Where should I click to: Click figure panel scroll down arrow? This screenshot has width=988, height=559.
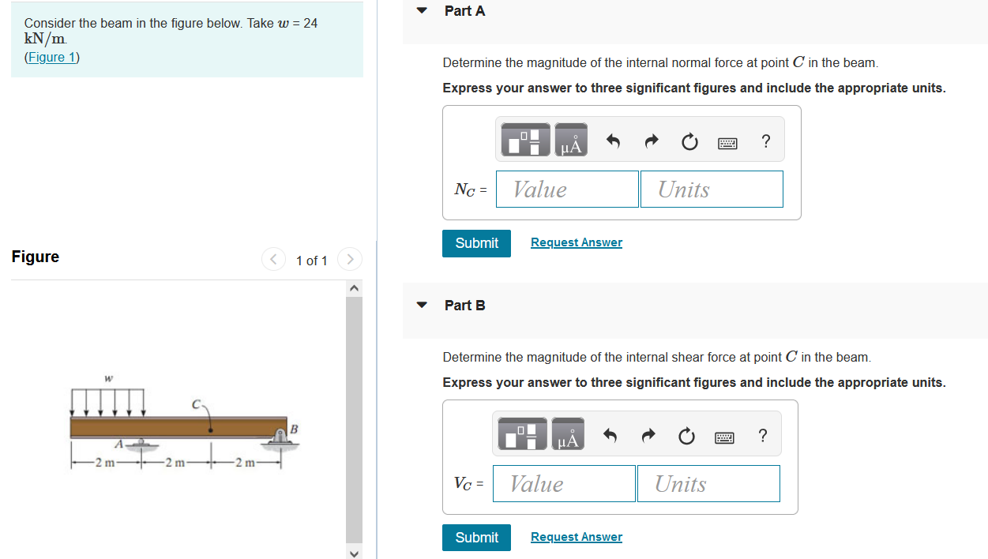point(354,553)
